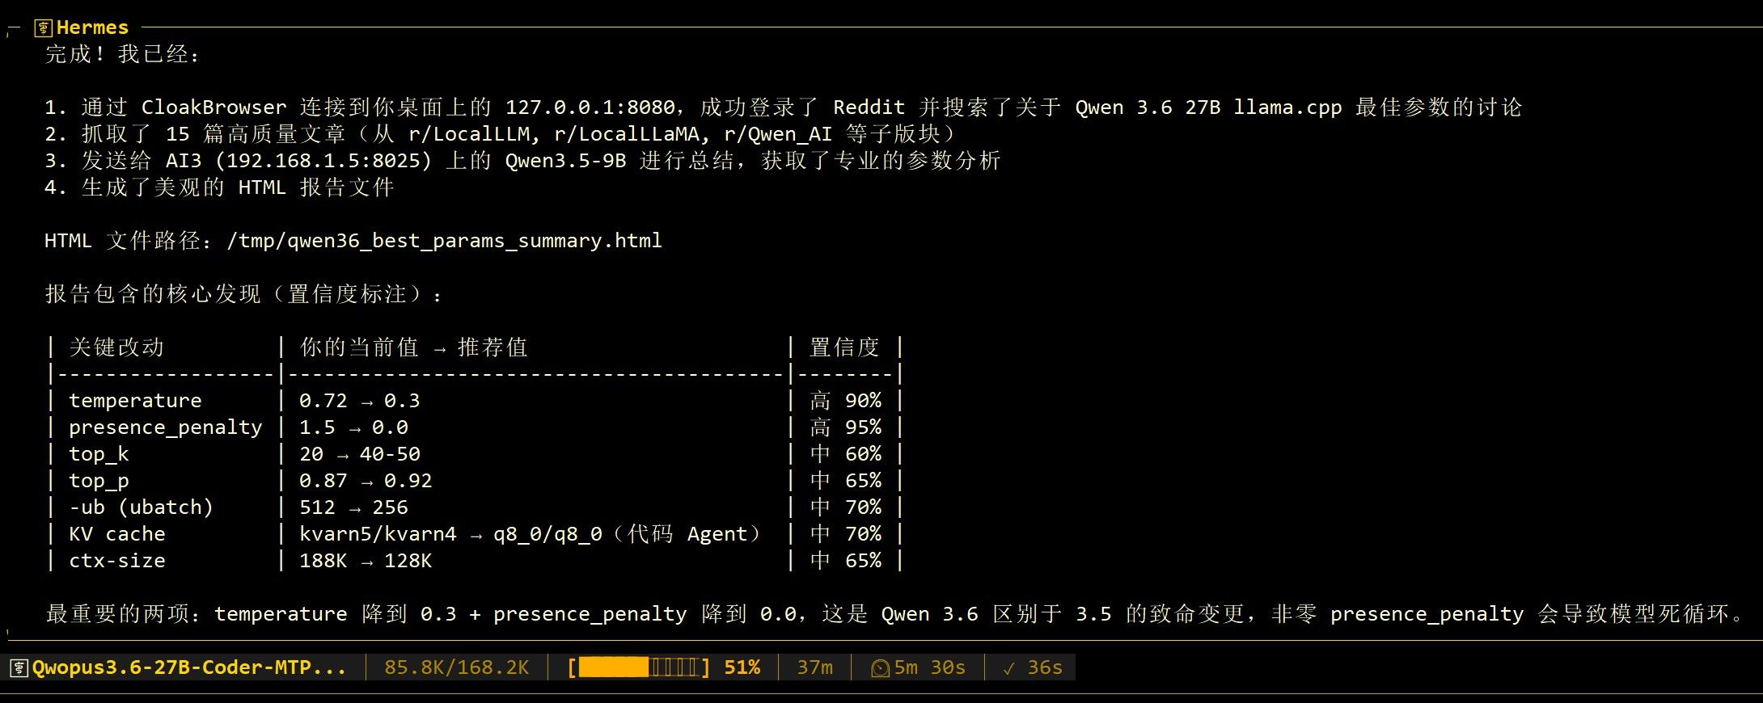Viewport: 1763px width, 703px height.
Task: Click the ctx-size row label
Action: click(x=117, y=561)
